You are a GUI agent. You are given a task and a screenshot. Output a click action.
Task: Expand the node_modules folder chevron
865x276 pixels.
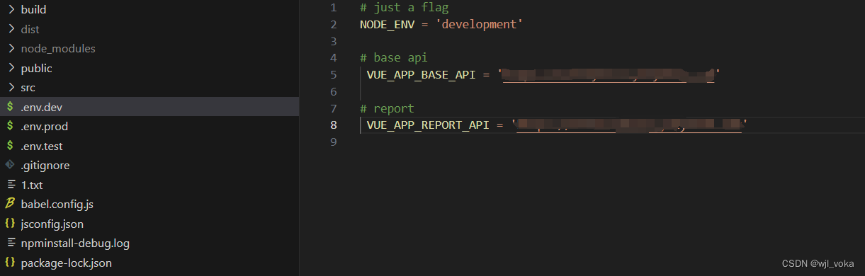pyautogui.click(x=11, y=49)
